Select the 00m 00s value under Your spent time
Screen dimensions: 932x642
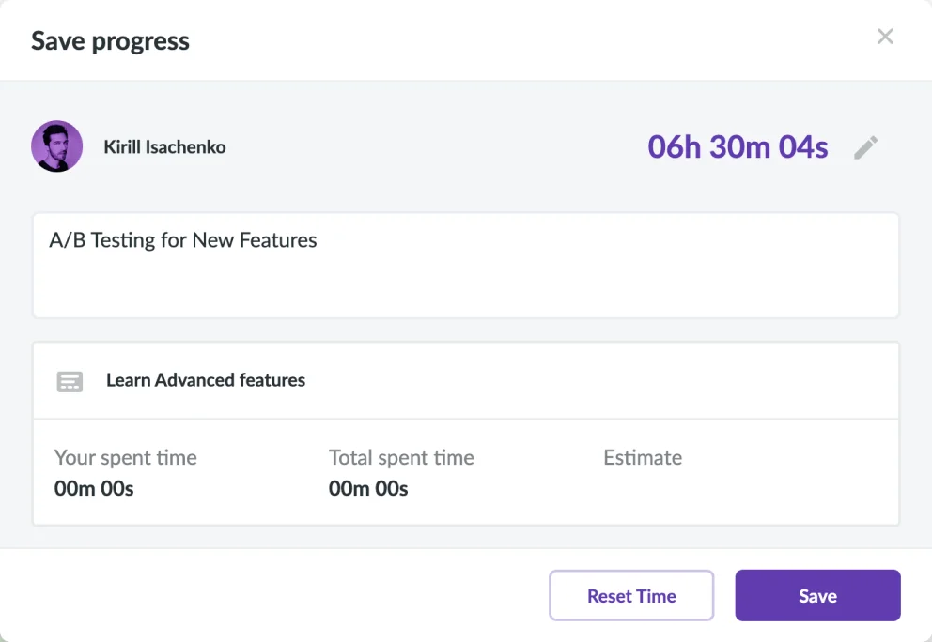pyautogui.click(x=94, y=488)
